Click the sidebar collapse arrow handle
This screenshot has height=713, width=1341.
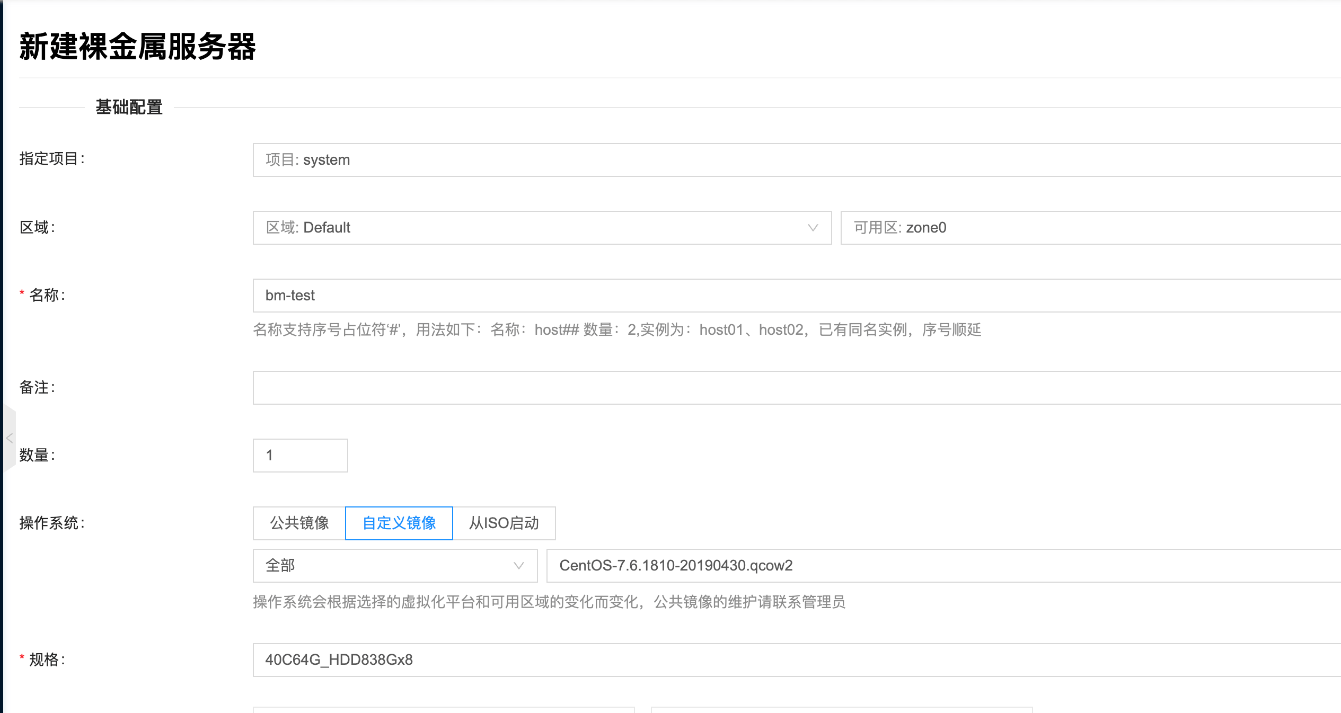tap(10, 438)
